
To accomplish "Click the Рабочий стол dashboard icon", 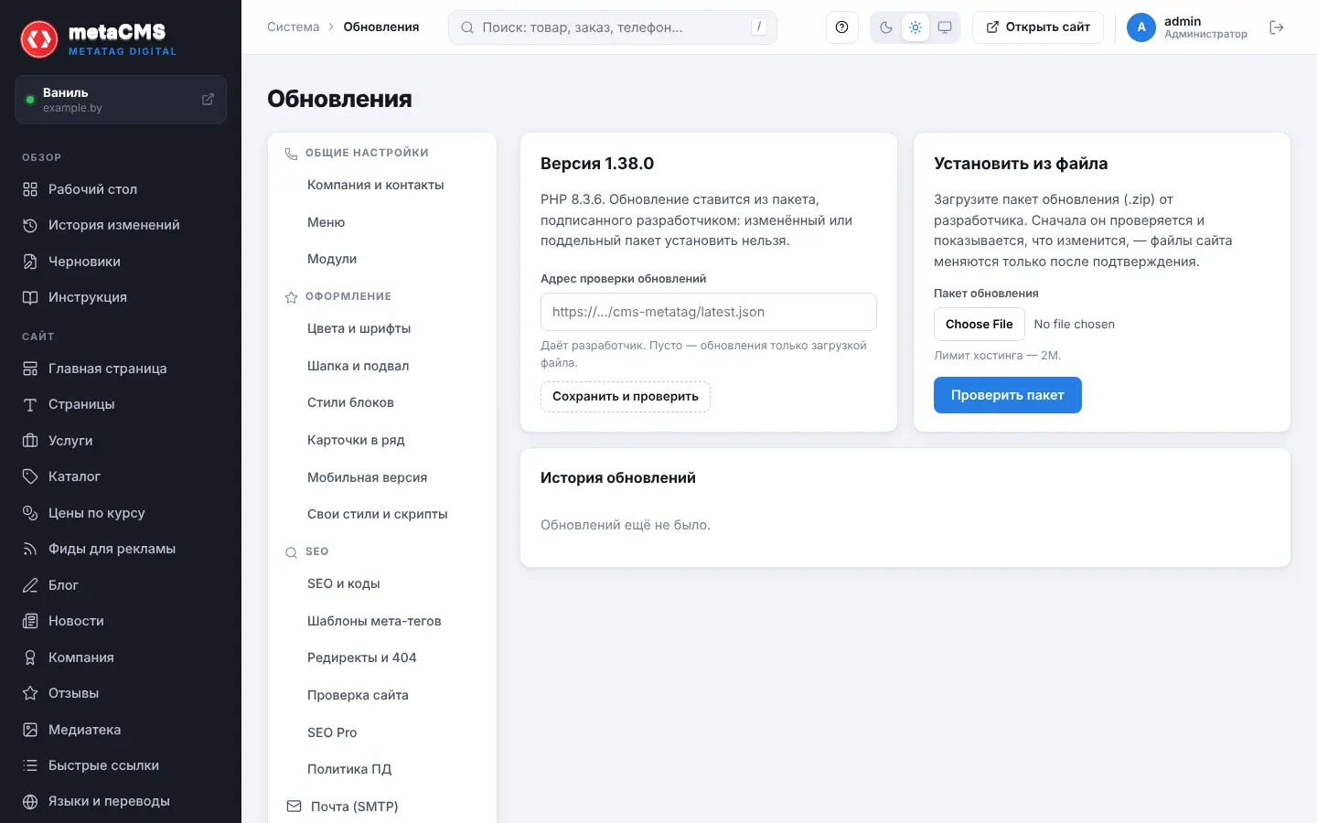I will click(x=30, y=189).
